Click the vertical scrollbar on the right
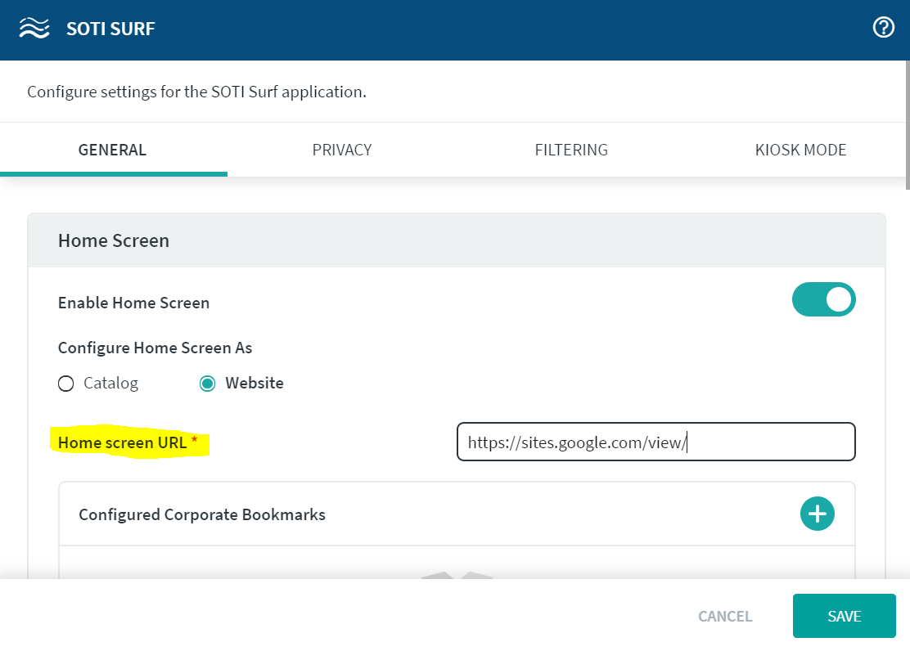Image resolution: width=910 pixels, height=651 pixels. pyautogui.click(x=906, y=123)
